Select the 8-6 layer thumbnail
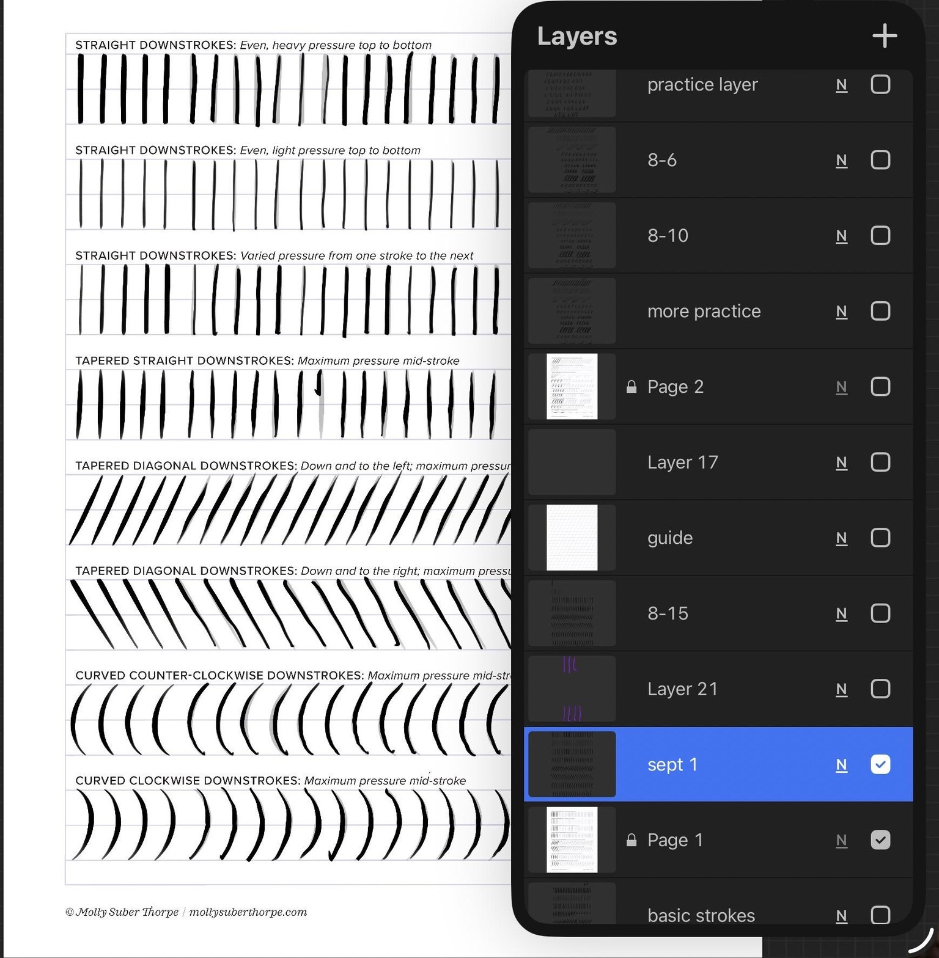This screenshot has width=939, height=958. click(572, 160)
